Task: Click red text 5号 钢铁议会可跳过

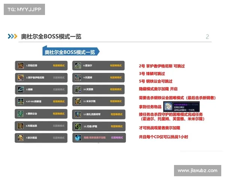Action: [156, 81]
